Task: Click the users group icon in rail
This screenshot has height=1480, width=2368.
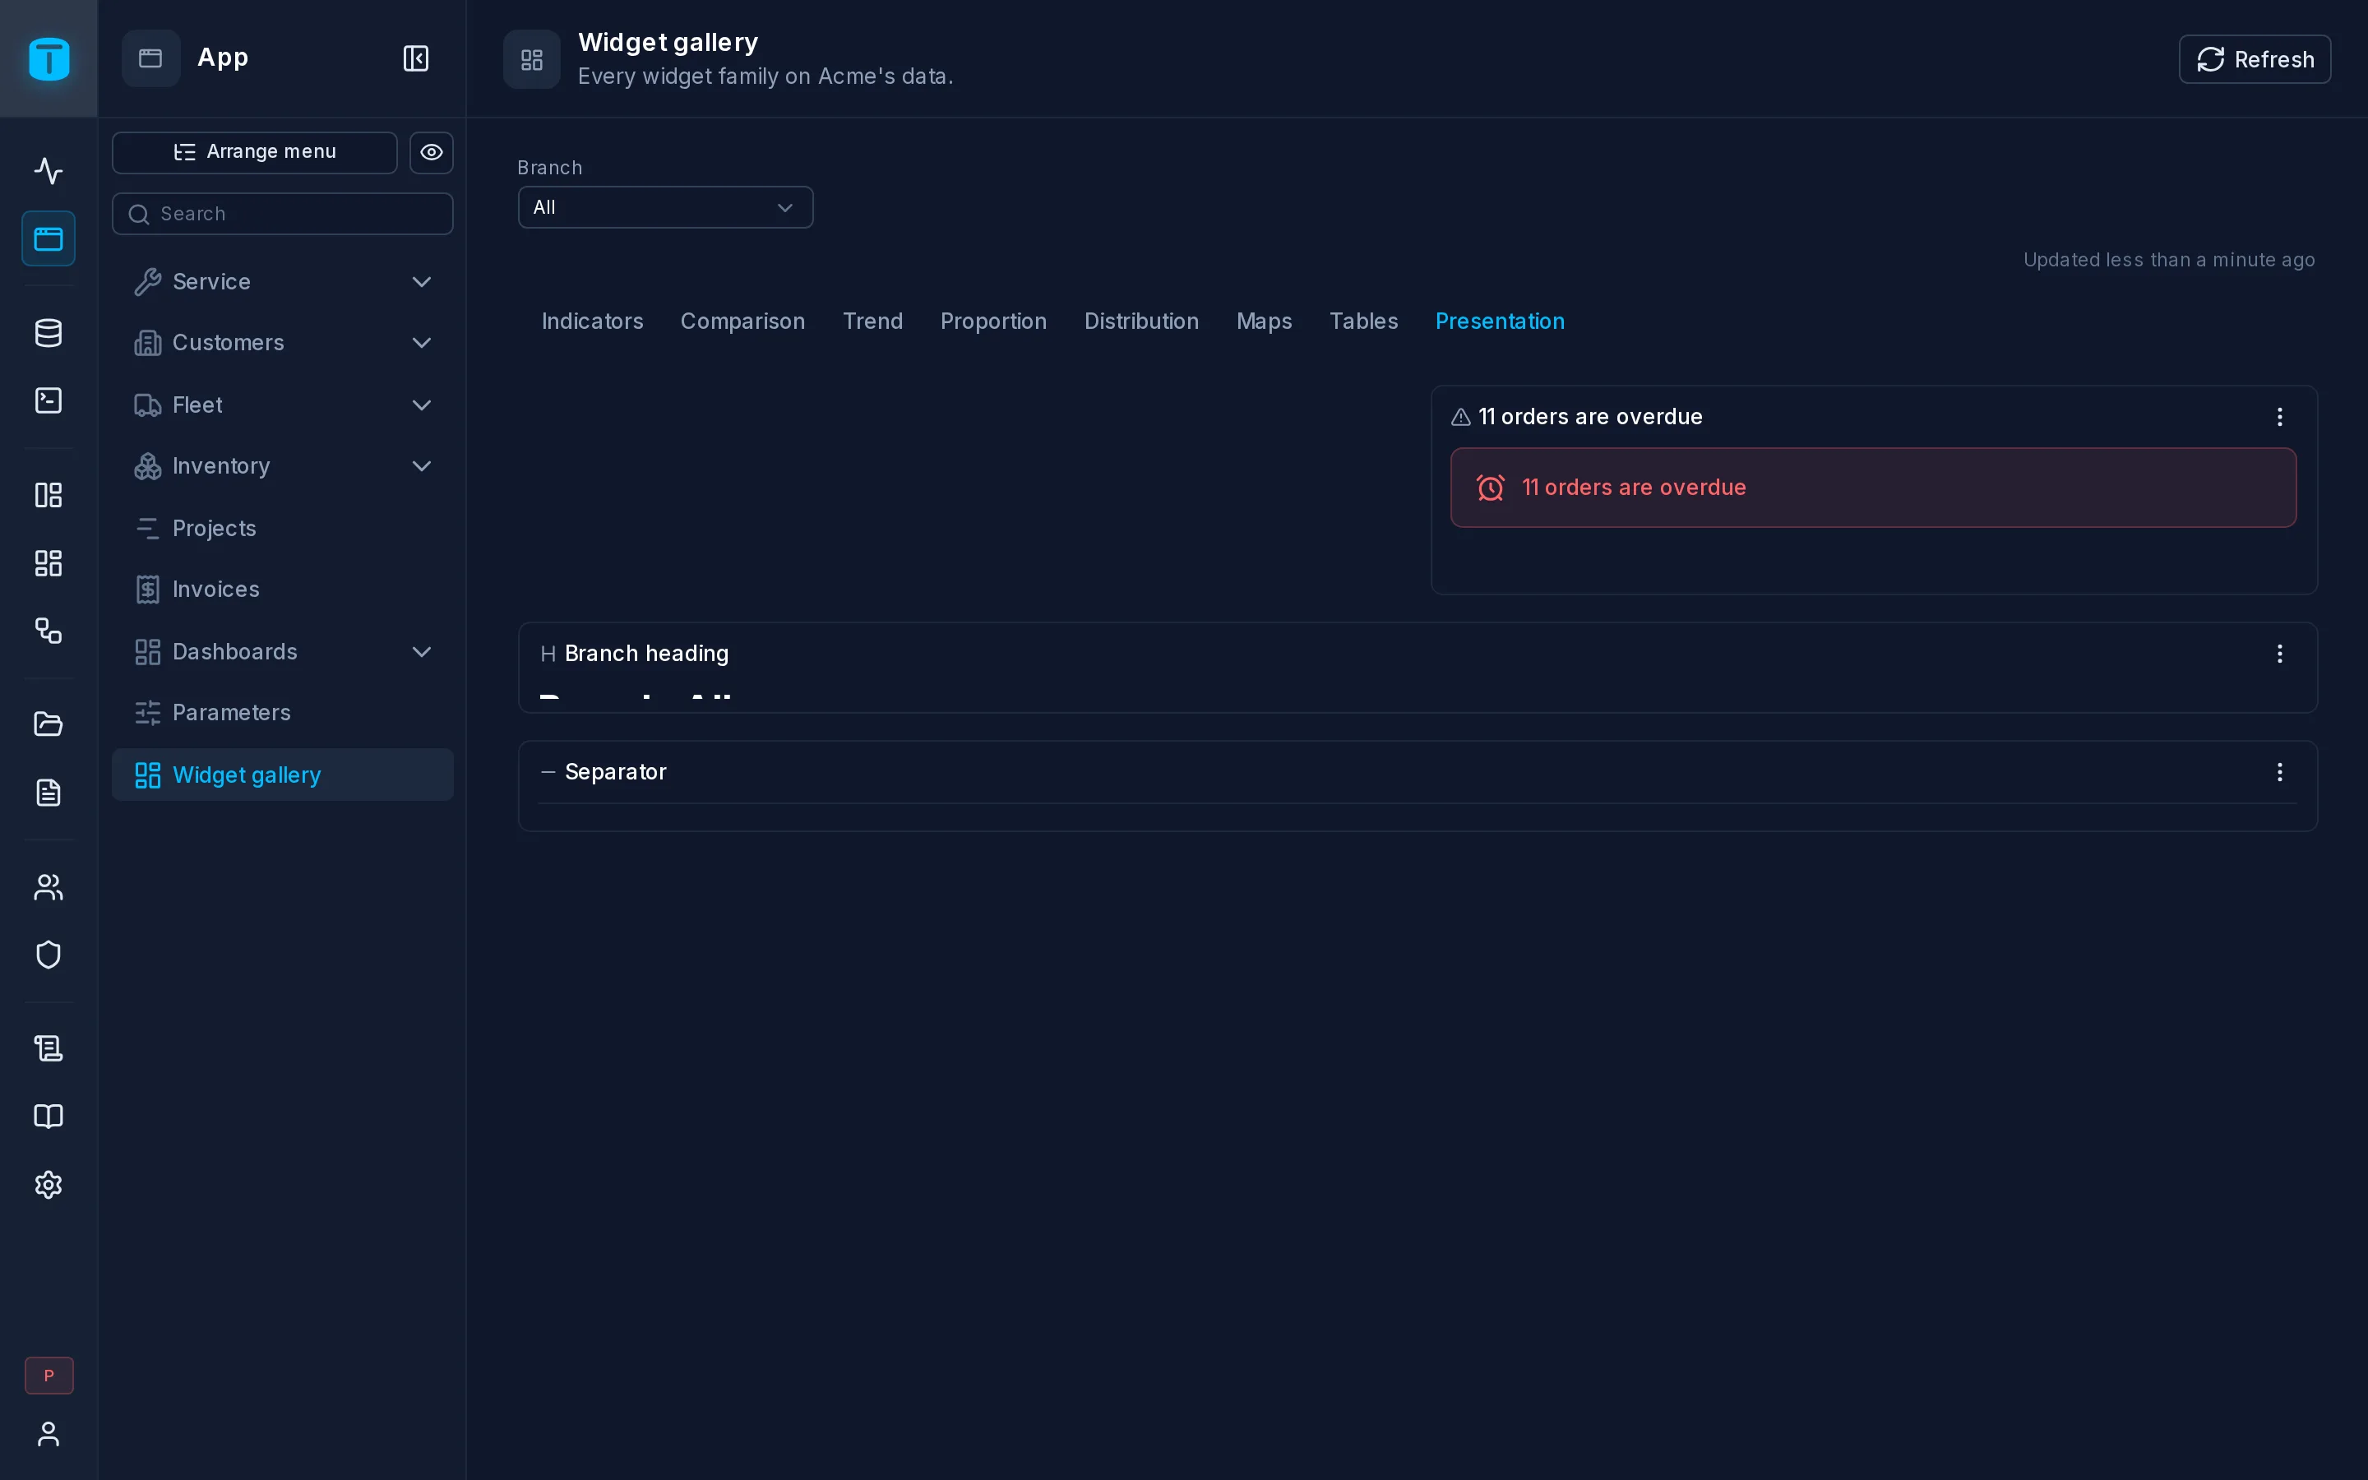Action: tap(48, 887)
